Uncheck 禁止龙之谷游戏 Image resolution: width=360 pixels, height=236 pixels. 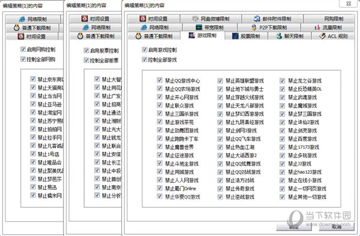[x=282, y=81]
